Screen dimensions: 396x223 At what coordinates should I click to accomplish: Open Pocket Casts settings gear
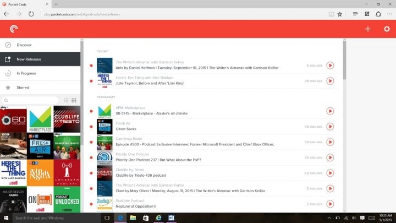[387, 29]
